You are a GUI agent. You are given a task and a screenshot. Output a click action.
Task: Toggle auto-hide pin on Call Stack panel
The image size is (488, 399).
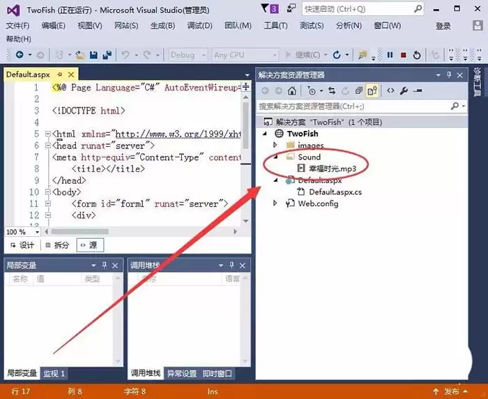231,265
